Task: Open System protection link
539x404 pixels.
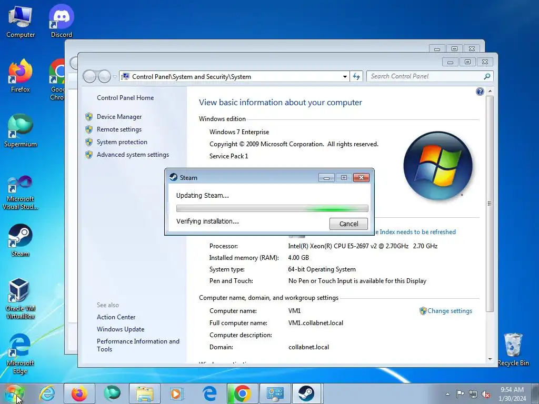Action: pos(122,142)
